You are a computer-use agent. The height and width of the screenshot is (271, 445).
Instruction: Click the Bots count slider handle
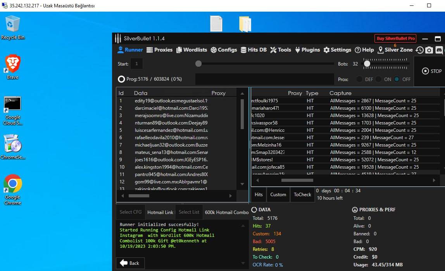coord(367,64)
